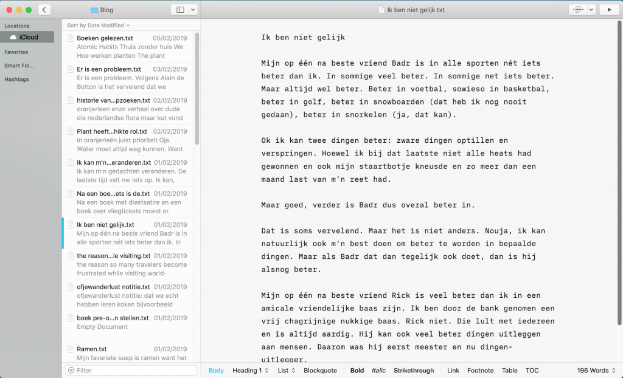The height and width of the screenshot is (378, 623).
Task: Expand the Smart Folders section
Action: (x=19, y=66)
